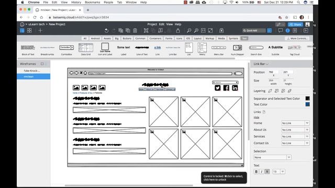Switch to grid thumbnails view icon

click(x=29, y=30)
